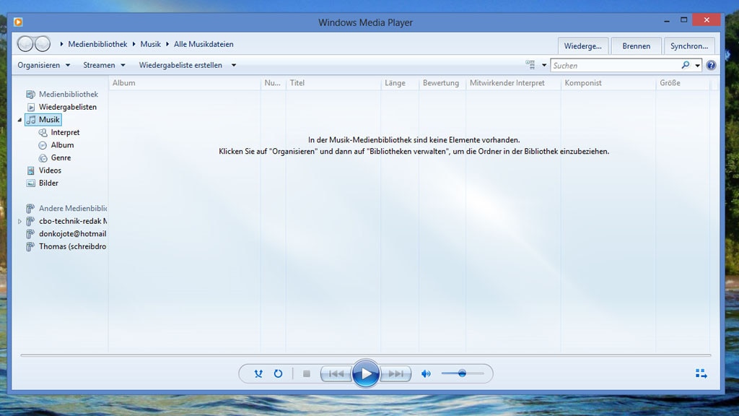Switch to Now Playing mode icon
Viewport: 739px width, 416px height.
pos(701,373)
